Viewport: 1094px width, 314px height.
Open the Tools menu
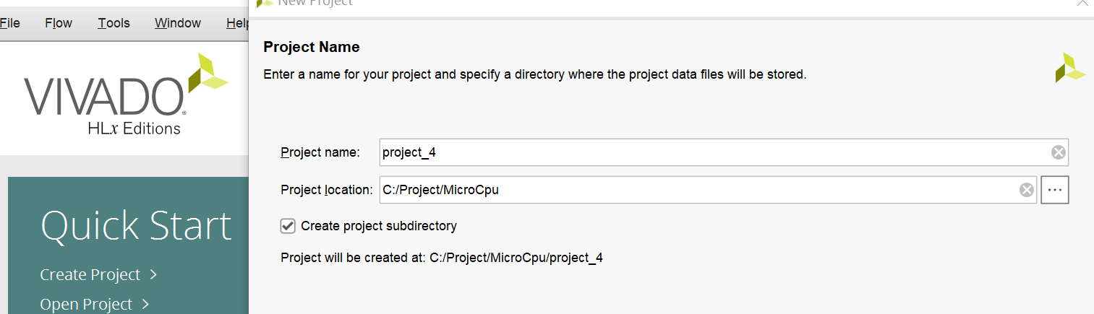click(114, 23)
